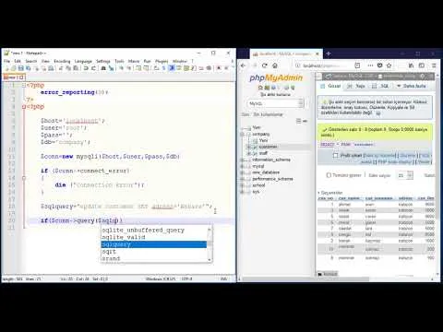Click the Print icon in Notepad++ toolbar

51,68
